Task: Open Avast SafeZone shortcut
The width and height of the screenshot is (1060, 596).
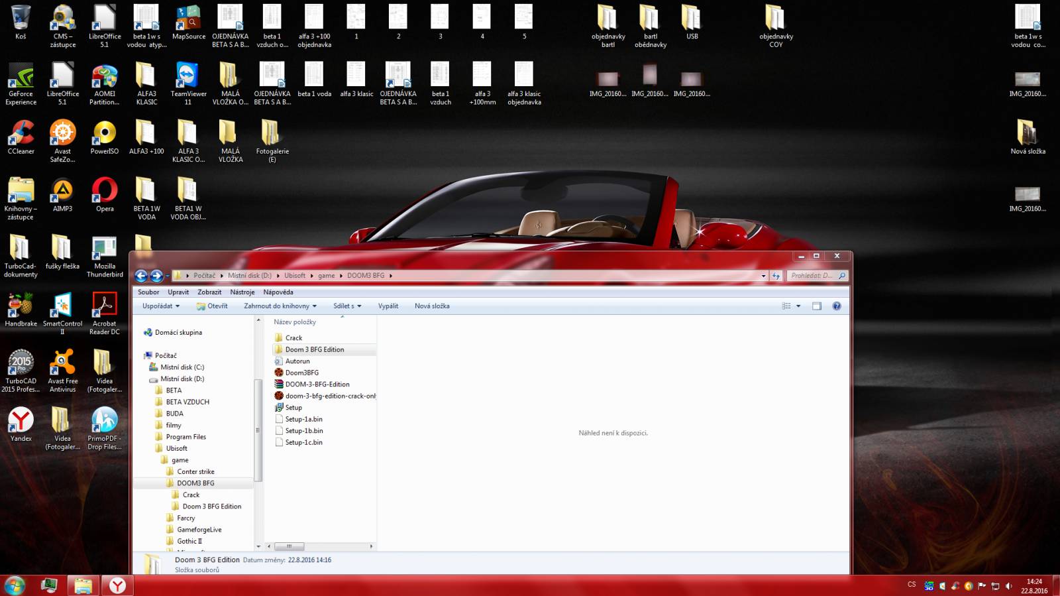Action: [x=62, y=142]
